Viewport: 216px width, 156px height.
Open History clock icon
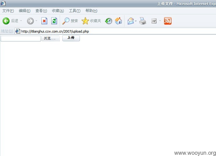(x=109, y=21)
